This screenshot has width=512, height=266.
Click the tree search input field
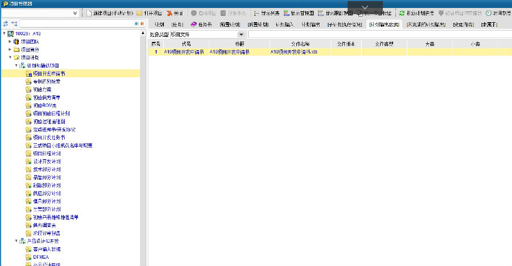tap(76, 23)
